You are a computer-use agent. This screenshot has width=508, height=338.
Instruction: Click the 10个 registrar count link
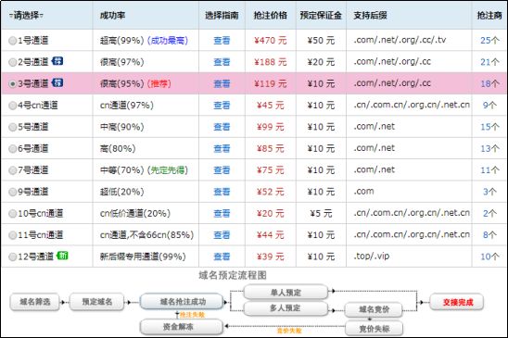coord(489,257)
